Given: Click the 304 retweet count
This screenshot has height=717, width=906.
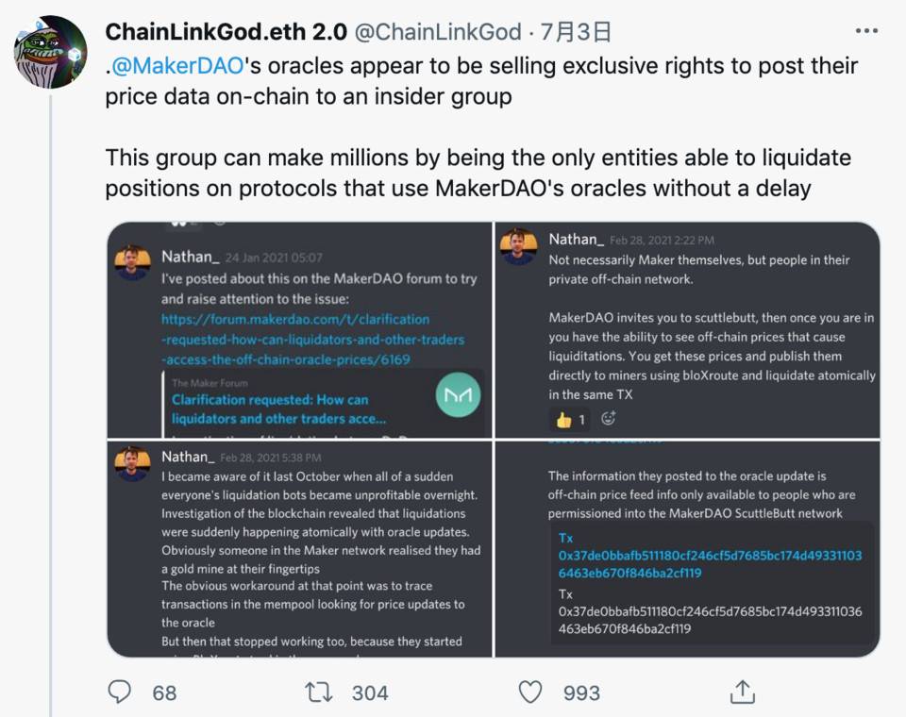Looking at the screenshot, I should [370, 692].
